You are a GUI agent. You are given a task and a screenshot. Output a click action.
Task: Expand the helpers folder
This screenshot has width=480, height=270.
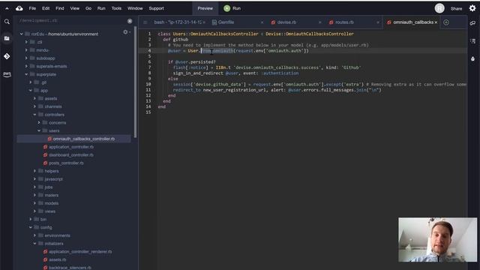coord(35,171)
